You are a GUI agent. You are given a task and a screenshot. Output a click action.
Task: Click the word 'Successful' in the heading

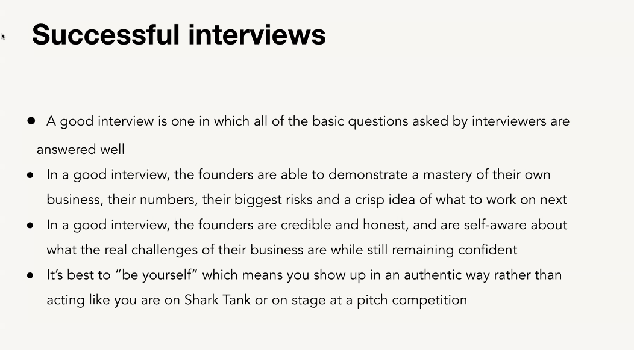(105, 34)
